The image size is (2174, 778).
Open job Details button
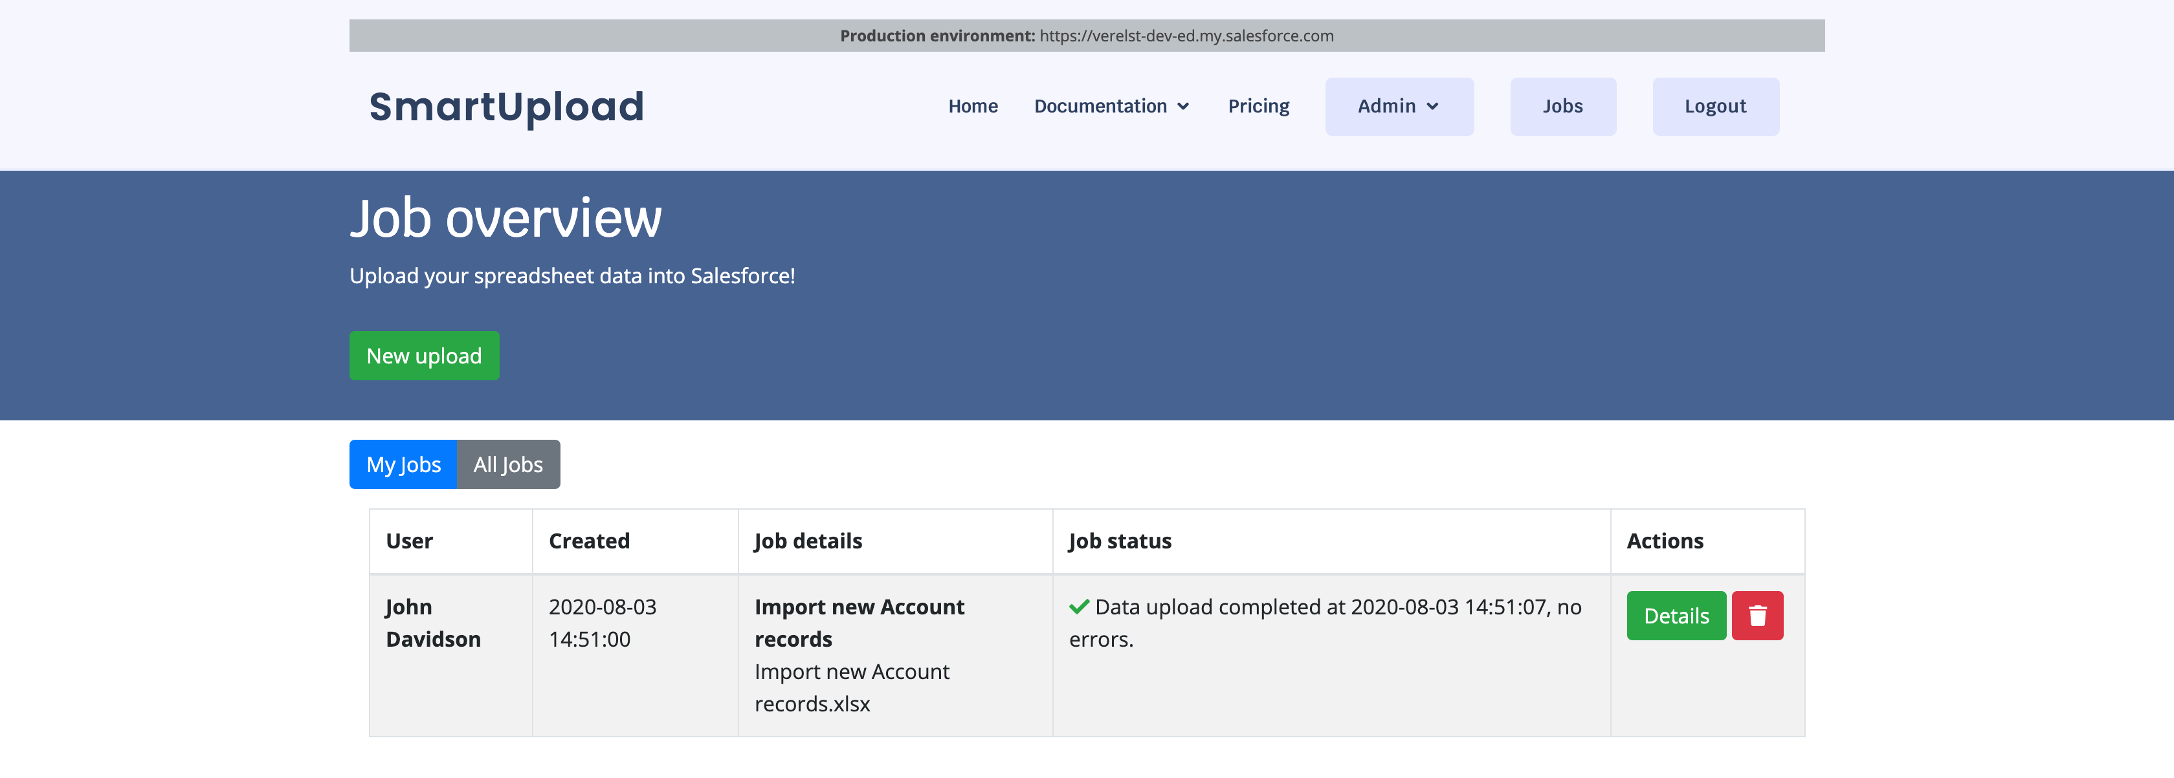[x=1675, y=615]
